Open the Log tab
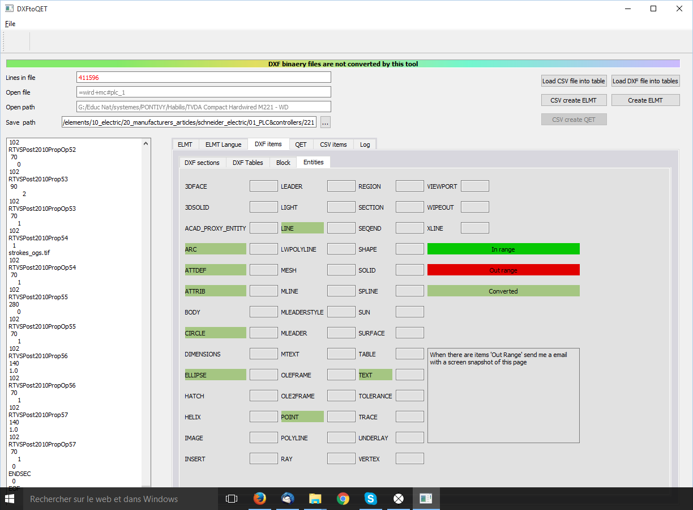The width and height of the screenshot is (693, 510). [x=365, y=144]
